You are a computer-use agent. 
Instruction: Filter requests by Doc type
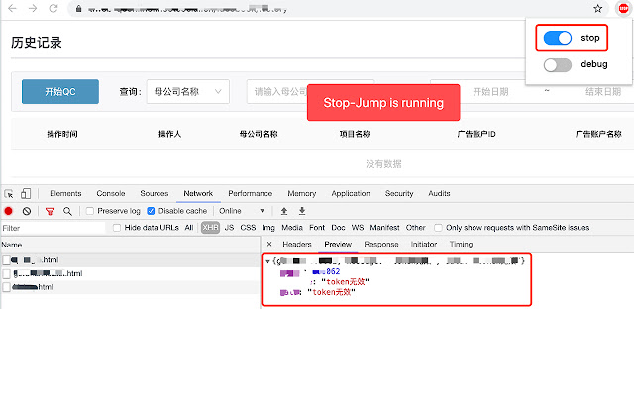(x=338, y=228)
